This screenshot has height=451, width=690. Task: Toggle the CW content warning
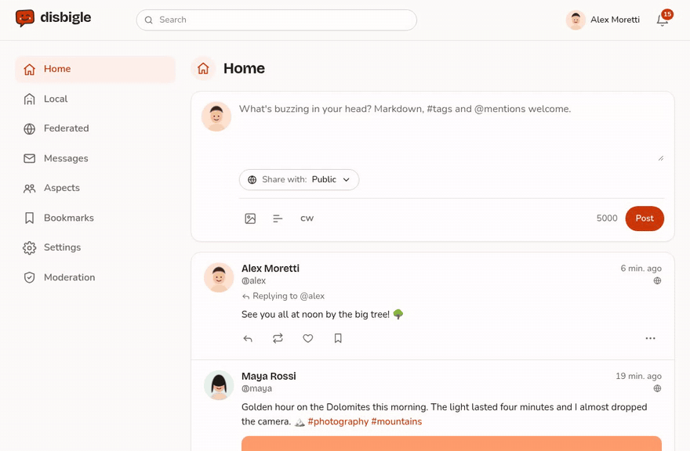[x=307, y=218]
